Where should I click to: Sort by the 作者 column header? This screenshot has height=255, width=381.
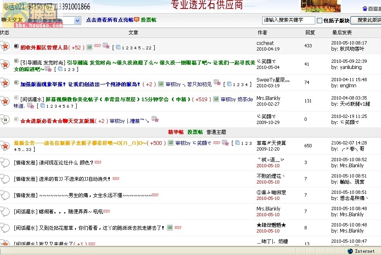(x=263, y=32)
